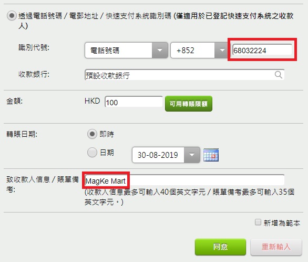This screenshot has height=262, width=308.
Task: Click the arrow beside the 30-08-2019 date
Action: click(x=192, y=155)
